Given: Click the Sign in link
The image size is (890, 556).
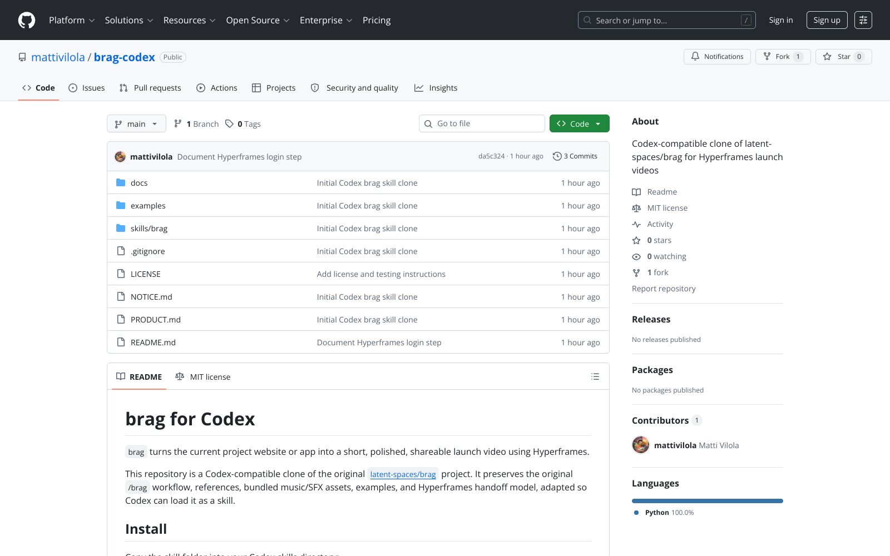Looking at the screenshot, I should point(781,20).
